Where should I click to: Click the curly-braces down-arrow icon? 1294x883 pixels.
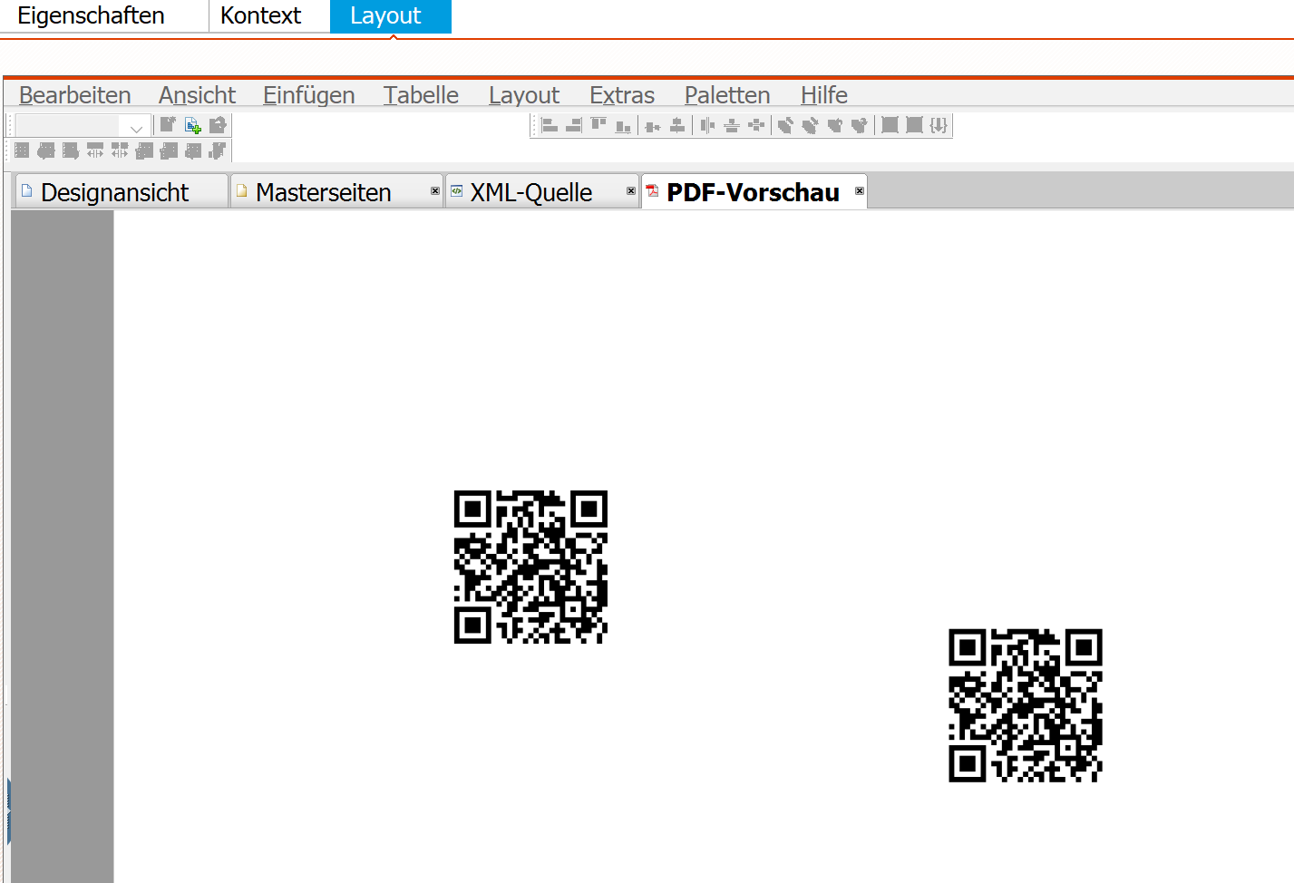(939, 125)
